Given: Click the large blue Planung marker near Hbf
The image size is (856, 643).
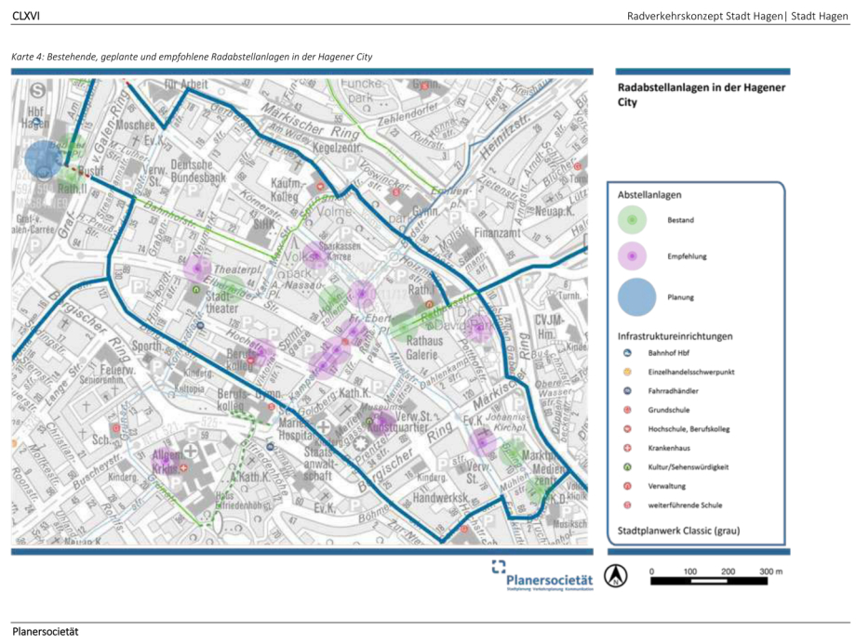Looking at the screenshot, I should click(44, 160).
